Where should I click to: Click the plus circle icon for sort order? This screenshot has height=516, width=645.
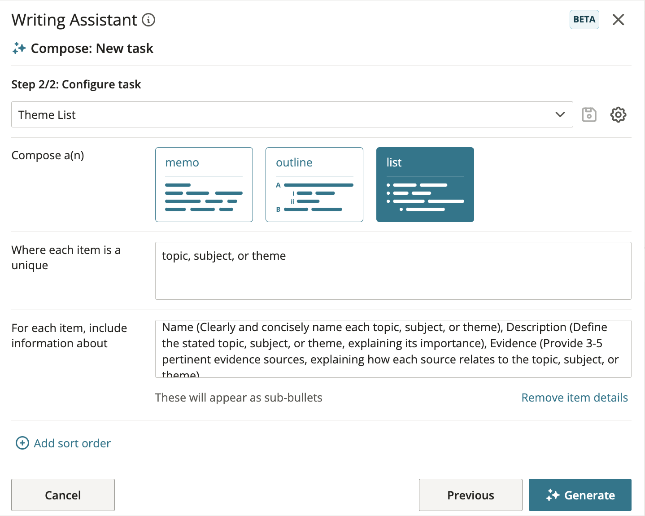click(22, 443)
